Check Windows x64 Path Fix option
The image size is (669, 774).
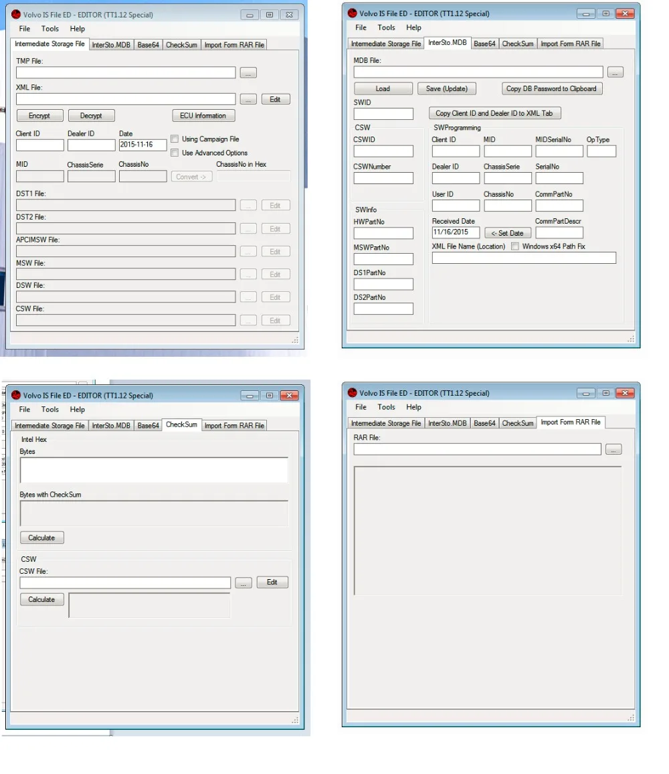point(515,246)
